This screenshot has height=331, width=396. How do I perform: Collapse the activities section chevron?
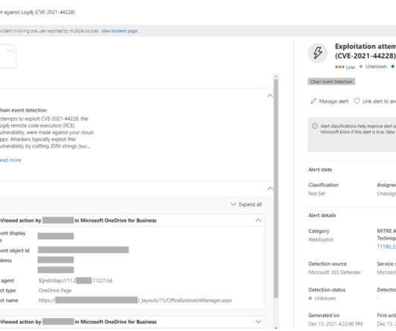[x=270, y=189]
